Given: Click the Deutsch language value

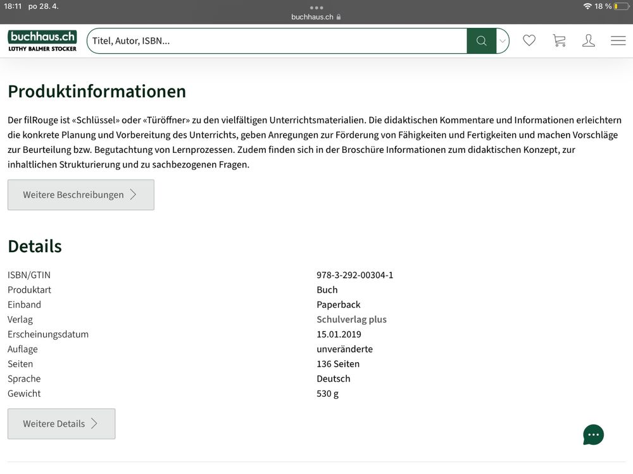Looking at the screenshot, I should [333, 379].
